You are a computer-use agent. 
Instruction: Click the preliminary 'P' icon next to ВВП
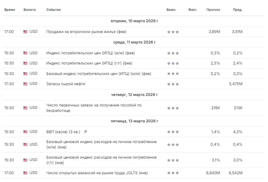click(x=85, y=132)
